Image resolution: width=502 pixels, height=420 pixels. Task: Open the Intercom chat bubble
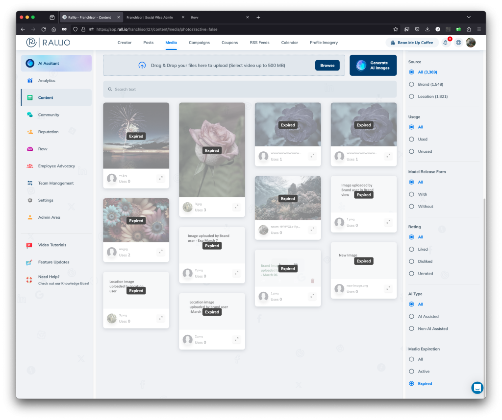click(477, 387)
